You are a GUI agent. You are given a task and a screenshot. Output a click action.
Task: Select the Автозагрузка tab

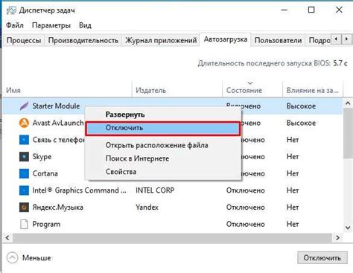tap(226, 39)
